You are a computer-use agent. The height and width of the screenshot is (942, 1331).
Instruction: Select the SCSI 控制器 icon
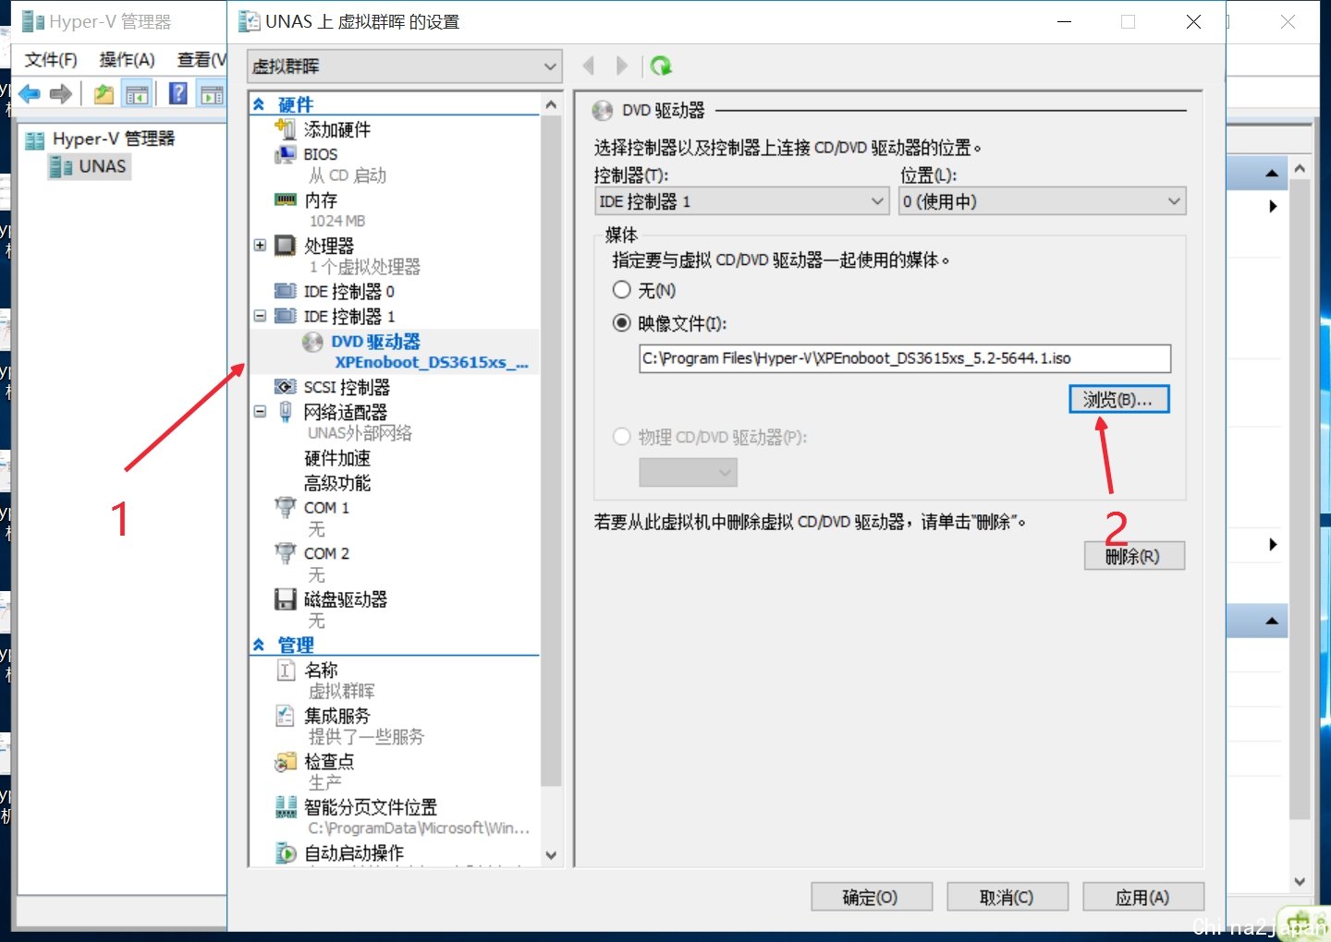[x=285, y=387]
